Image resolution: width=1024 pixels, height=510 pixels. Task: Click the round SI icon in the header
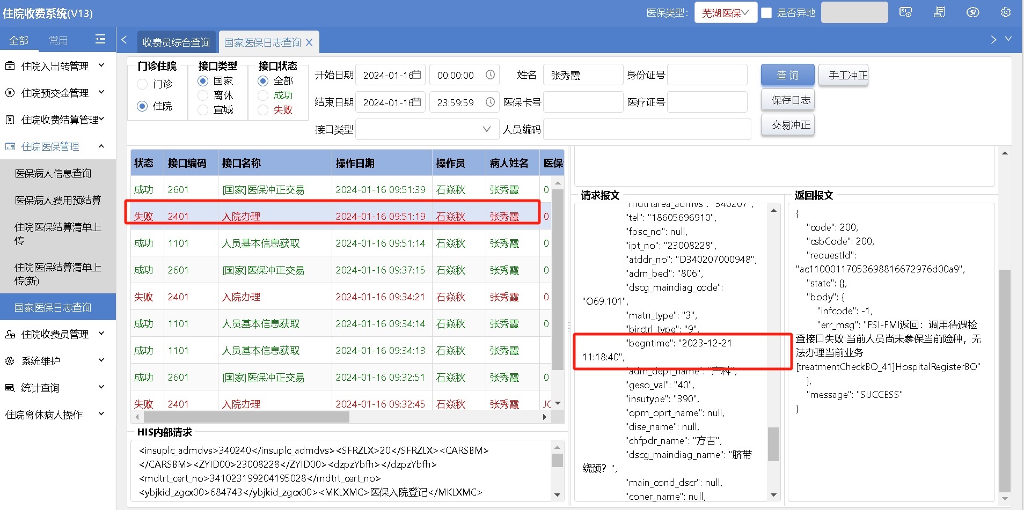coord(972,12)
